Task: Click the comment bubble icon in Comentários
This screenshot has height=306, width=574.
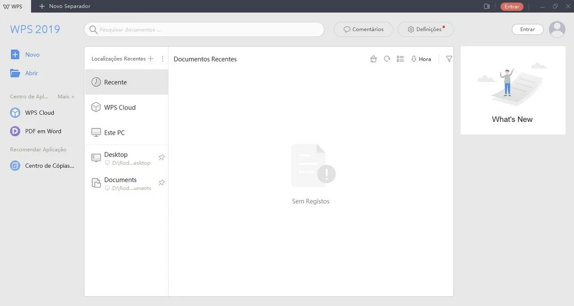Action: tap(347, 29)
